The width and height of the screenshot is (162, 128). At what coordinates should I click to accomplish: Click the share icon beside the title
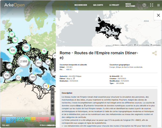coord(154,53)
